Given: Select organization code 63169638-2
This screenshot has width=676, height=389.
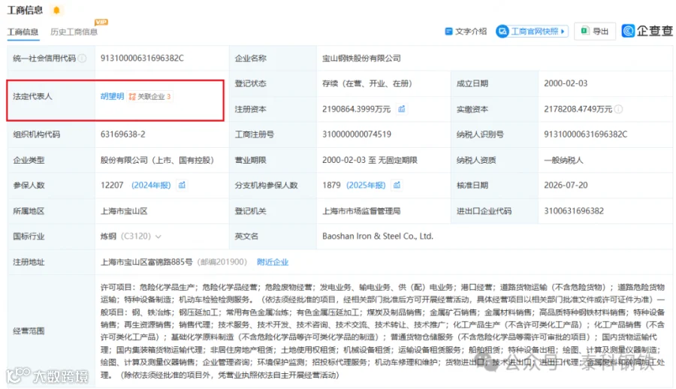Looking at the screenshot, I should click(123, 134).
